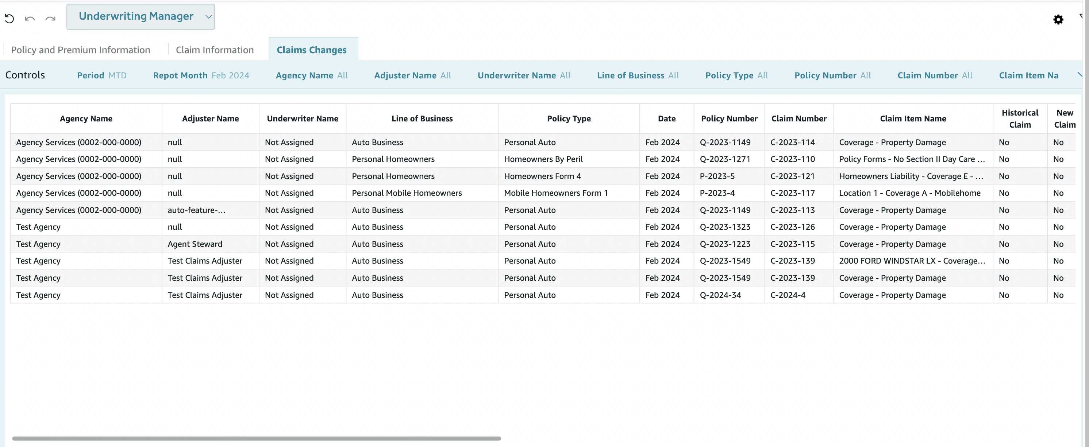Open the Repot Month Feb 2024 control
Viewport: 1089px width, 447px height.
(201, 75)
